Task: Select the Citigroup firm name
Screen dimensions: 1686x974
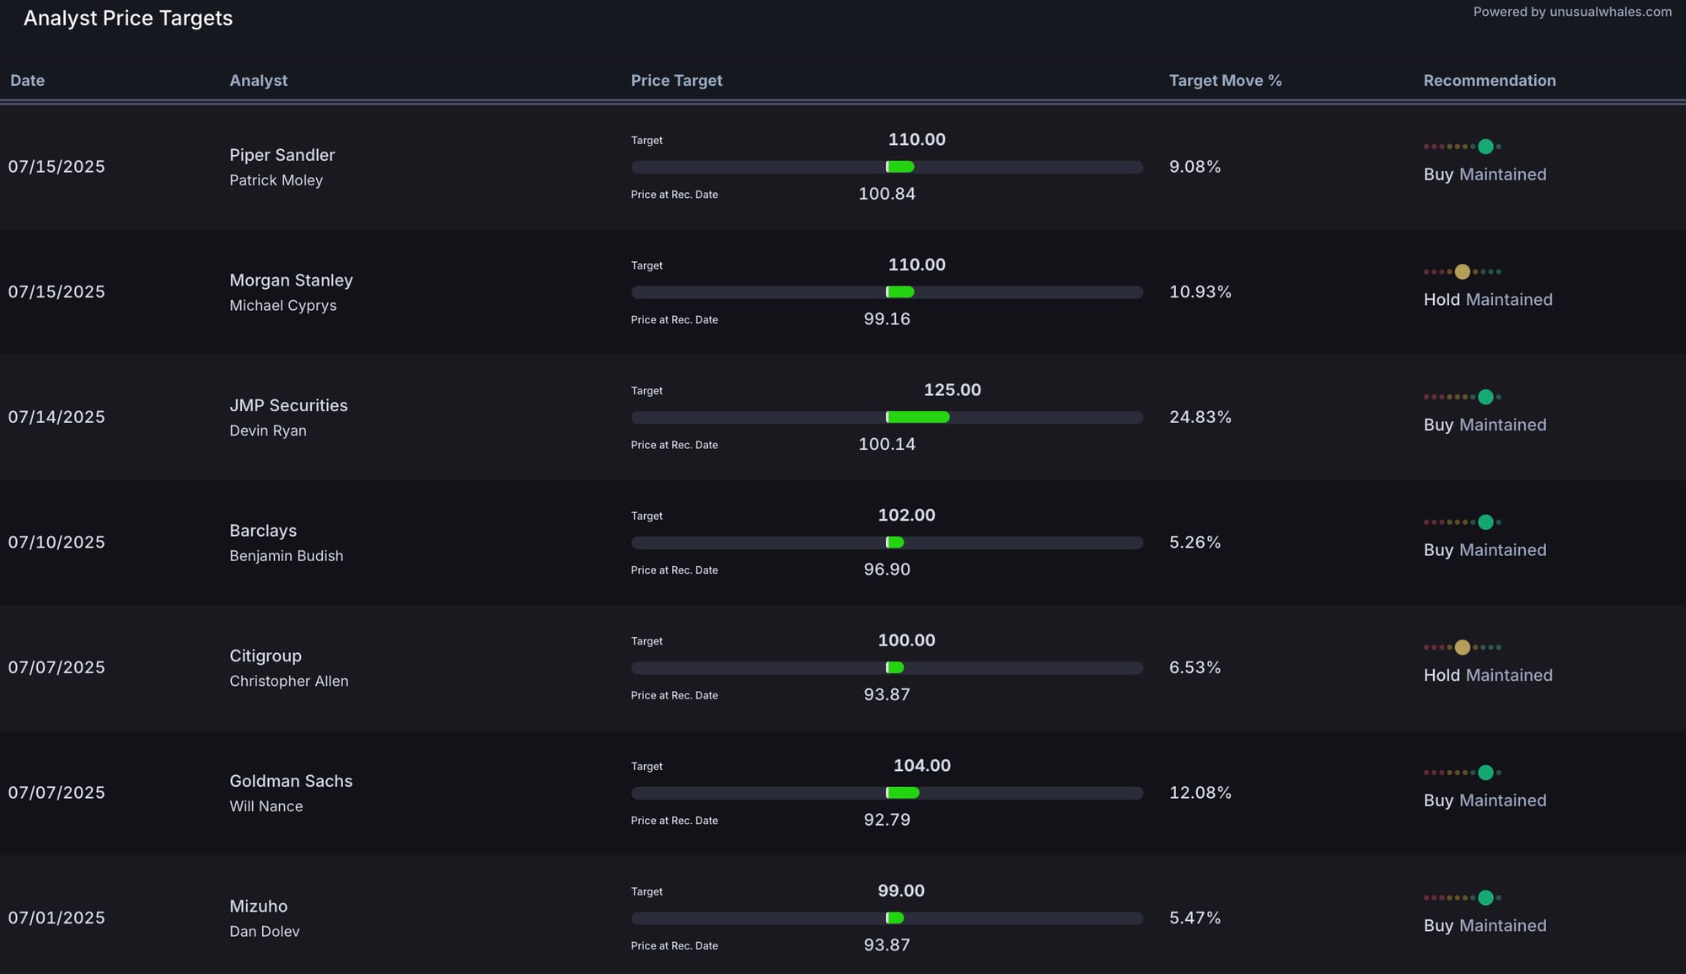Action: (x=266, y=656)
